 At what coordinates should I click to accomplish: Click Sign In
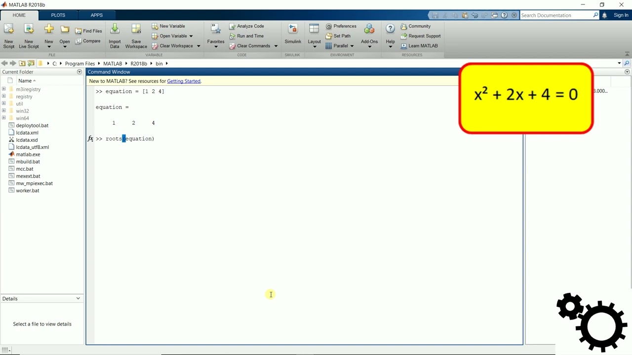coord(621,15)
